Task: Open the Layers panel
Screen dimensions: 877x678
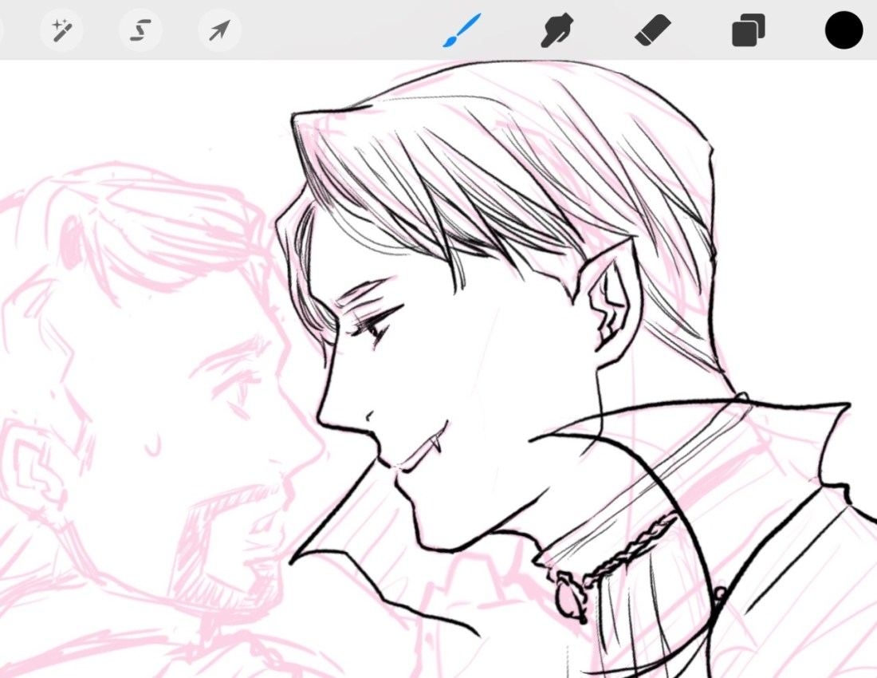Action: 748,31
